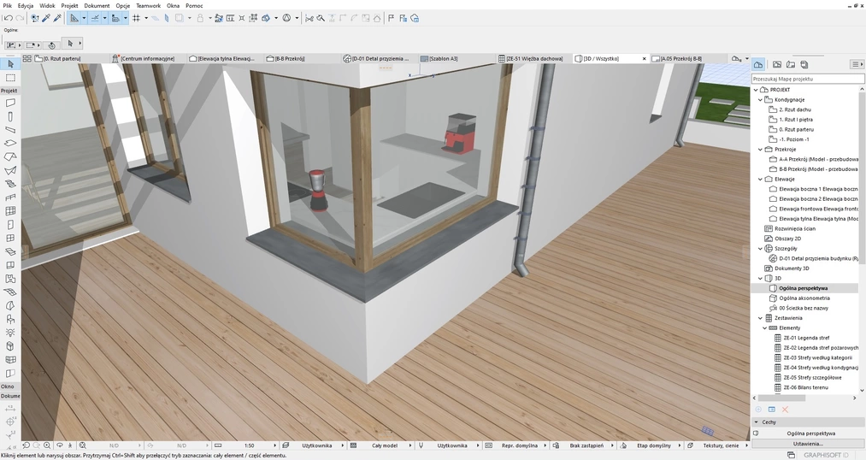The height and width of the screenshot is (460, 866).
Task: Select the Arrow tool in the toolbox
Action: coord(10,64)
